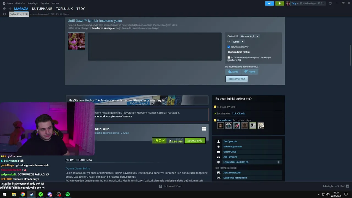Open the sixth friend avatar in wishlist row
The image size is (352, 198).
tap(261, 126)
